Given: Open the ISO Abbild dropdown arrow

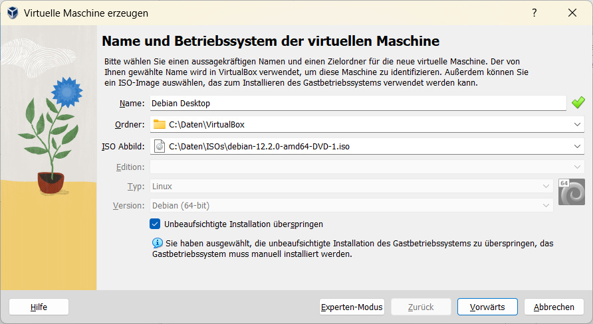Looking at the screenshot, I should [576, 146].
